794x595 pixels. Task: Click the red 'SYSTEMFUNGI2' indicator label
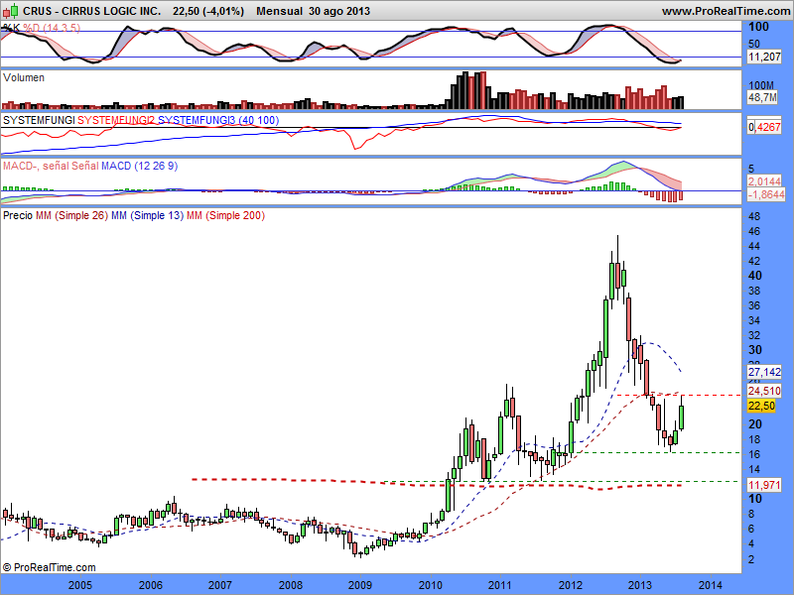click(x=116, y=120)
